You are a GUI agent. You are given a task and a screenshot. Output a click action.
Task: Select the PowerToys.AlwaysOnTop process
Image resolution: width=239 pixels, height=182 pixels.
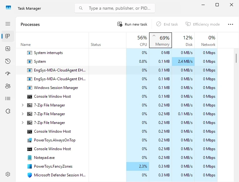coord(117,140)
